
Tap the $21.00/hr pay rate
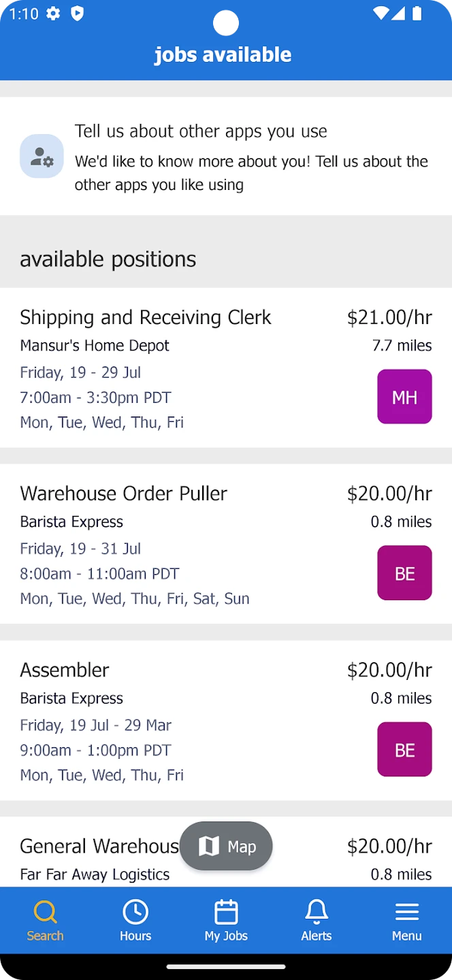click(389, 318)
